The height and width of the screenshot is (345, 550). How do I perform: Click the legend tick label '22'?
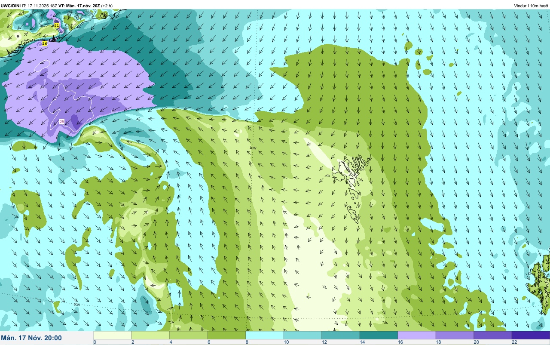point(514,342)
